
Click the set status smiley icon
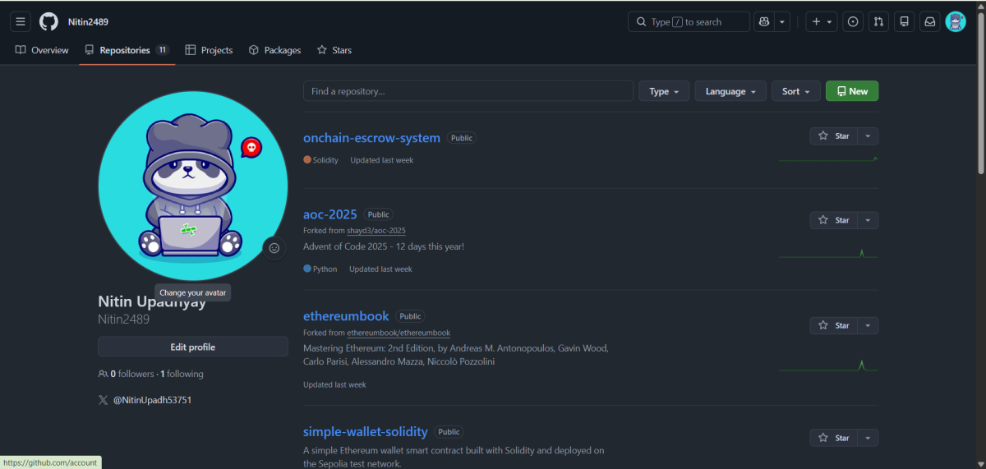click(x=274, y=248)
